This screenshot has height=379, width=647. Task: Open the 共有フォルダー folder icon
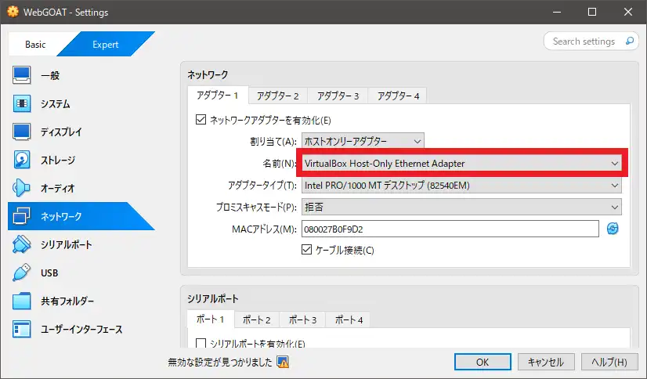pyautogui.click(x=21, y=301)
